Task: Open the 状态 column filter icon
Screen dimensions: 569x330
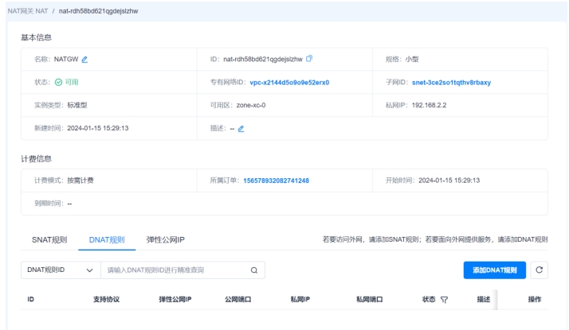Action: 444,300
